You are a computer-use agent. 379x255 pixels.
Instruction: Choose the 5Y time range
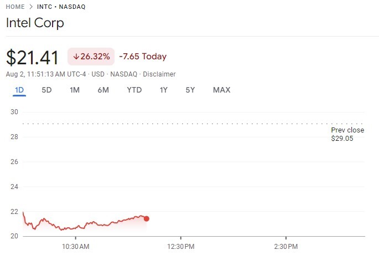click(190, 90)
